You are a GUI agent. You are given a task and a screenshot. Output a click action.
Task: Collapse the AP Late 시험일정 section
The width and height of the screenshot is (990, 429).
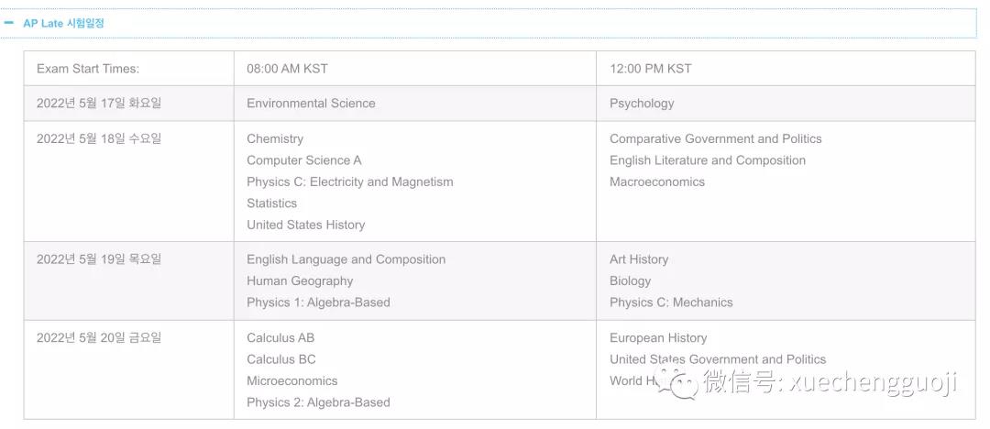tap(63, 24)
